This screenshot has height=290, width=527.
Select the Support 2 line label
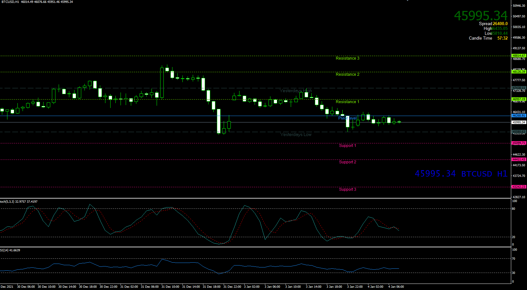(x=347, y=162)
